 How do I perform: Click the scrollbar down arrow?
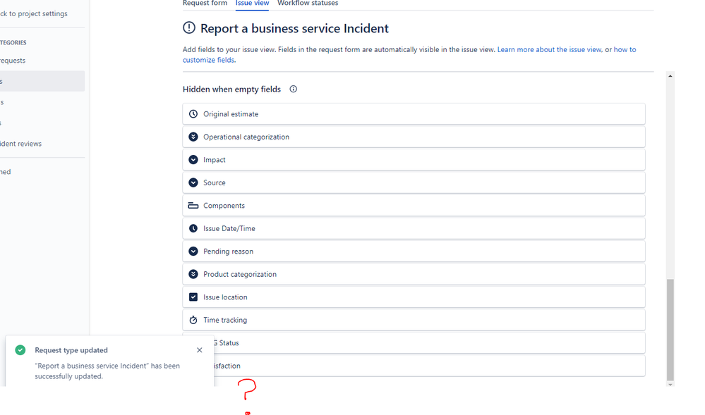(x=670, y=385)
